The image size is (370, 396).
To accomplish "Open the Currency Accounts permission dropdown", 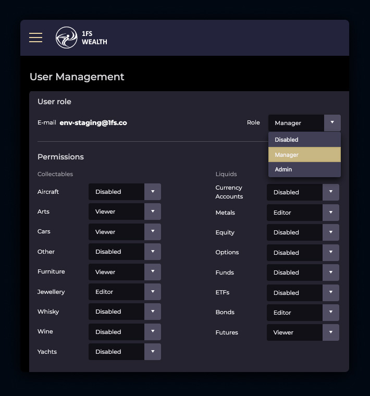I will point(303,192).
